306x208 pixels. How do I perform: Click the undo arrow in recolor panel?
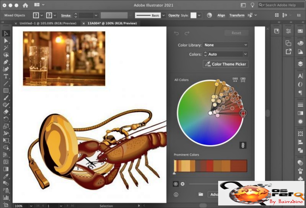coord(177,33)
